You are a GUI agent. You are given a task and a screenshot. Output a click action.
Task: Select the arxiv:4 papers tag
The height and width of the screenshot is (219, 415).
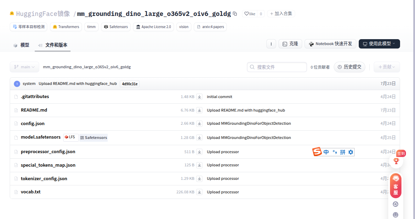click(x=210, y=27)
